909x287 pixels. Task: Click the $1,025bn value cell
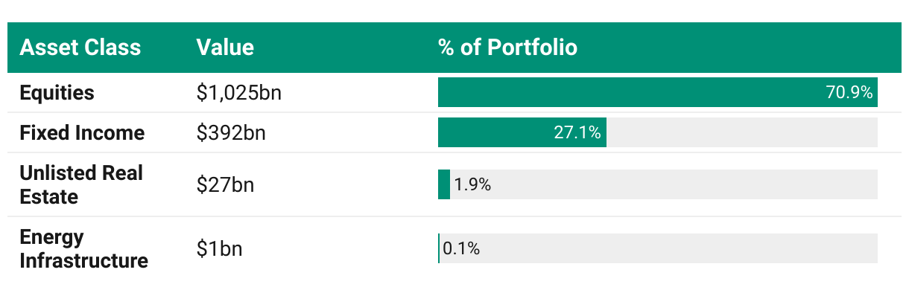pos(238,94)
